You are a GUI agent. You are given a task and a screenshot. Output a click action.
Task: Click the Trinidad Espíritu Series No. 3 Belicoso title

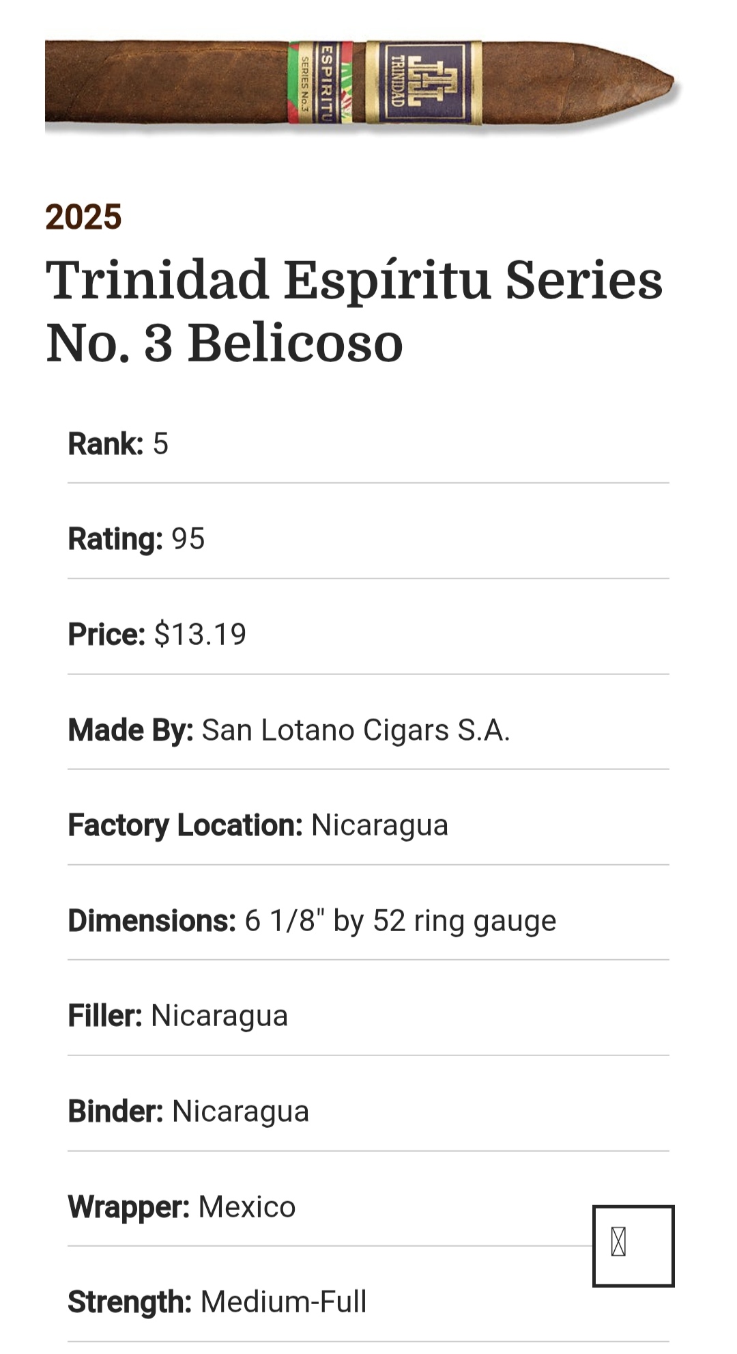click(x=353, y=311)
